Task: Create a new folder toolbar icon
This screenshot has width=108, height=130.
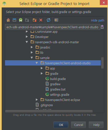Action: (x=35, y=20)
